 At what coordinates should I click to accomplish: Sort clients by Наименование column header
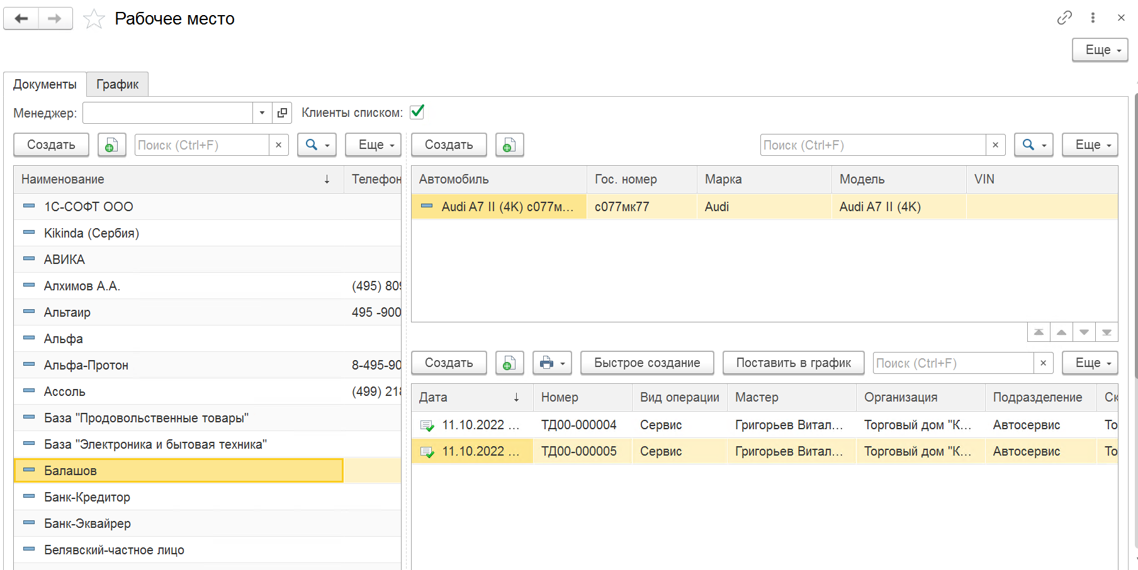point(179,179)
